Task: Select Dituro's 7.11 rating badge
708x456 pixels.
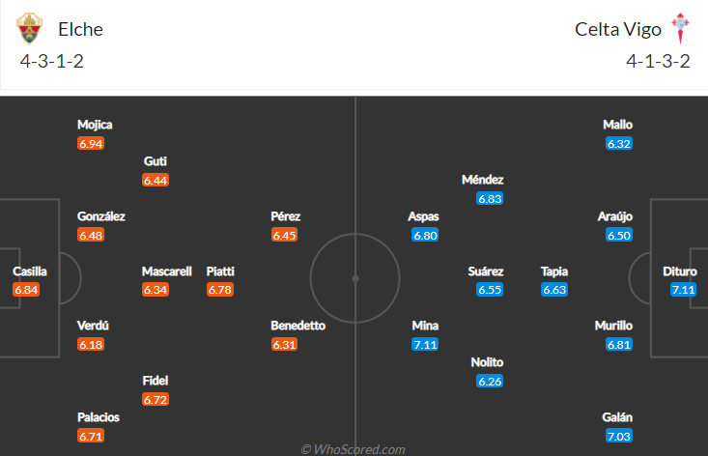Action: click(683, 290)
